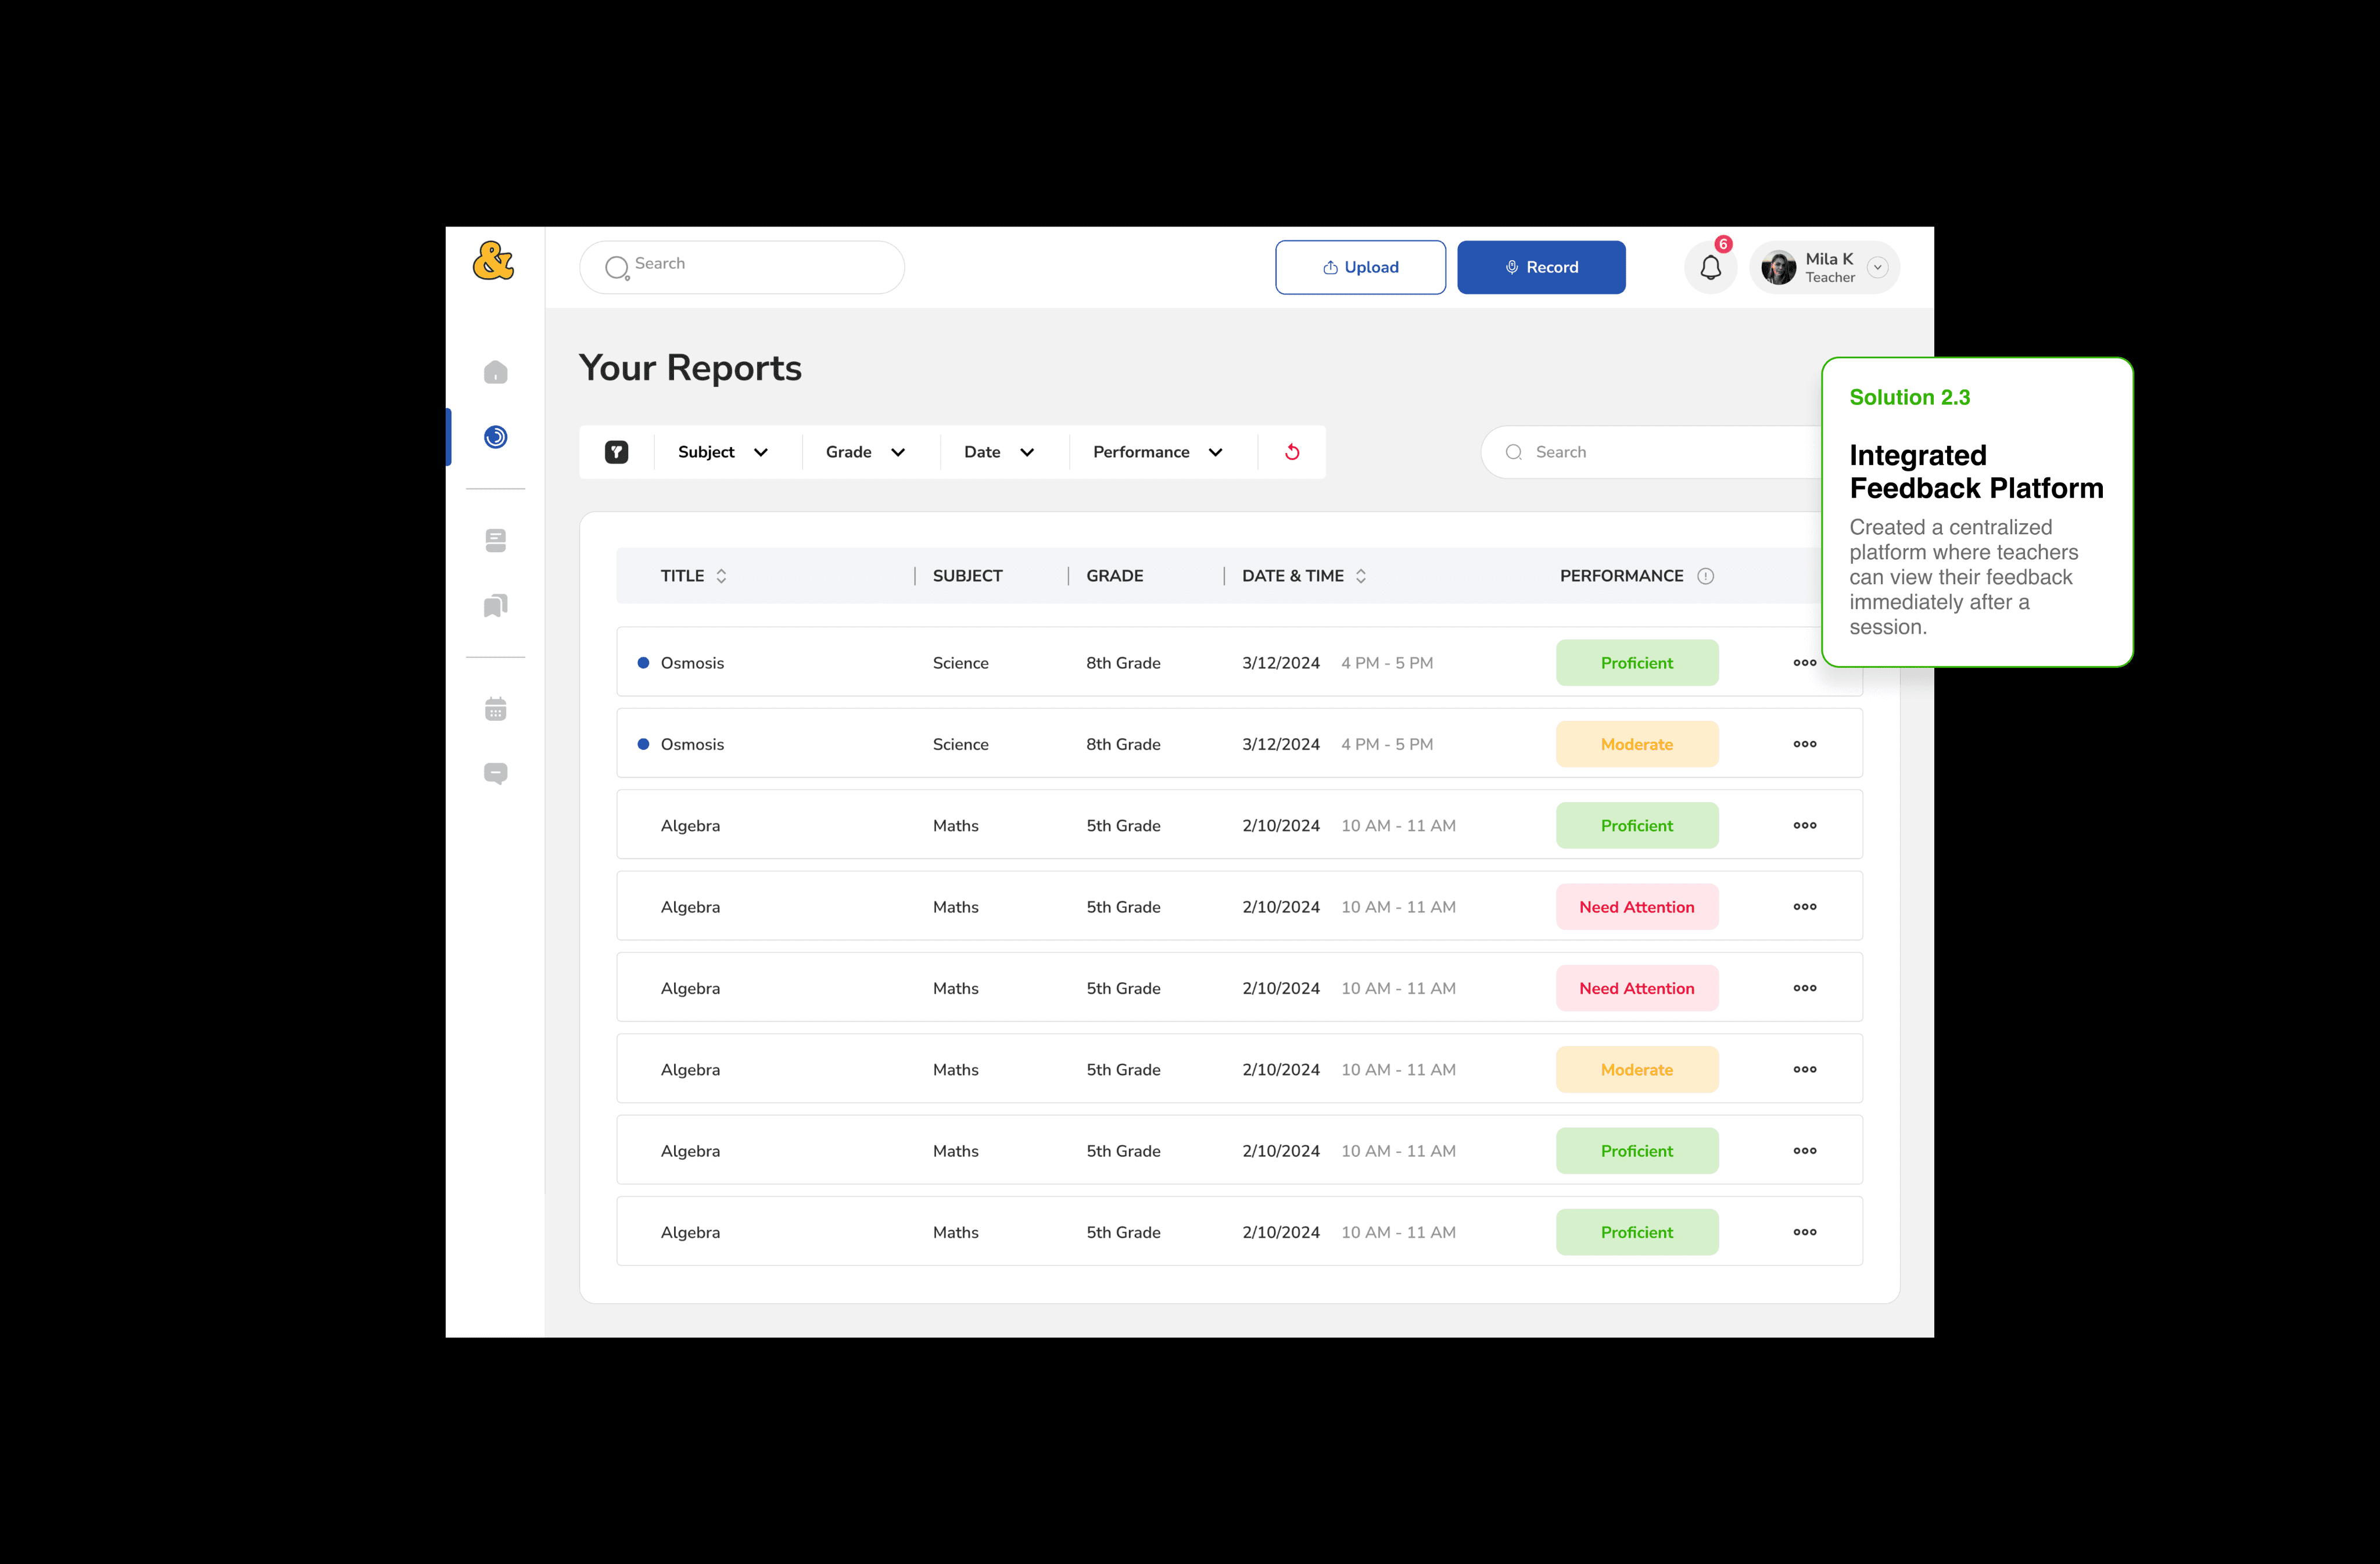
Task: Open the calendar icon in sidebar
Action: pos(495,710)
